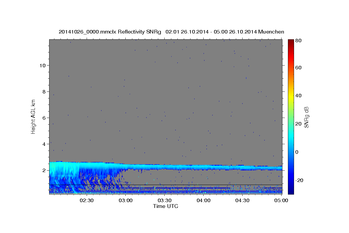The image size is (349, 233).
Task: Click the colorbar value 80
Action: [x=299, y=41]
